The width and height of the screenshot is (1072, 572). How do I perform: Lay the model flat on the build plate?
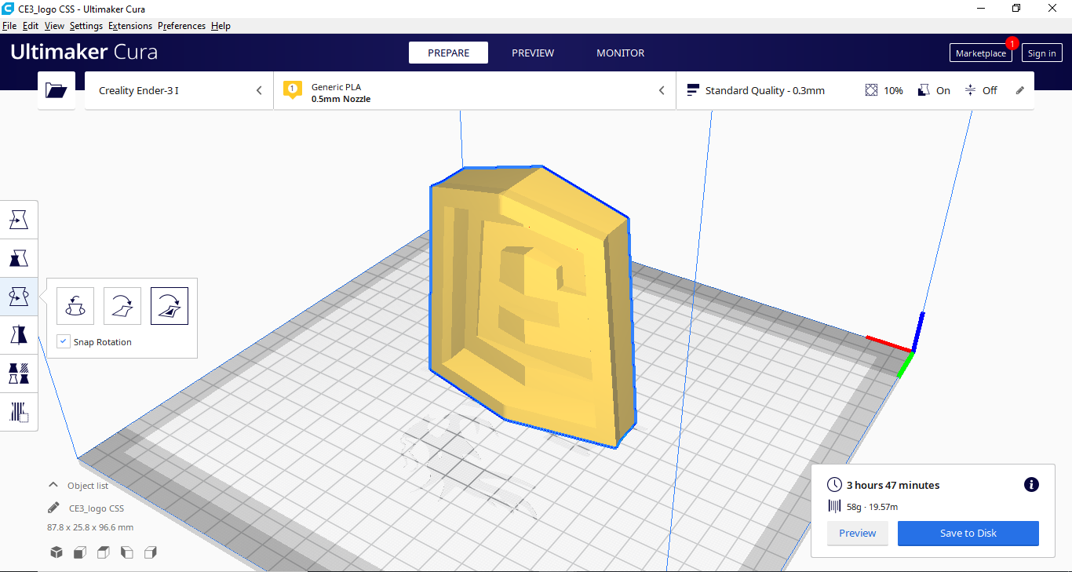point(122,306)
